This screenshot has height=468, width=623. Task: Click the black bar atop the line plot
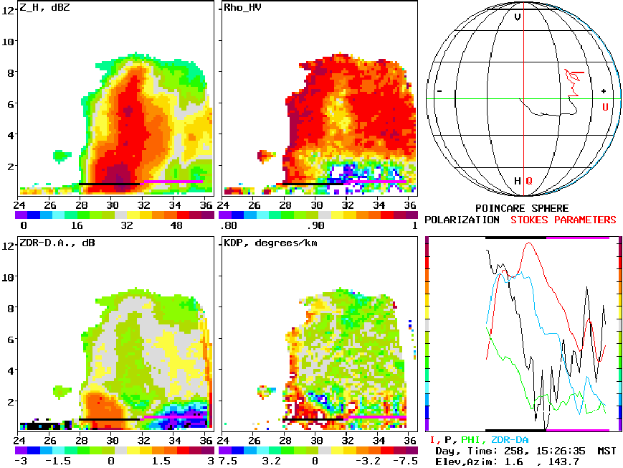515,238
